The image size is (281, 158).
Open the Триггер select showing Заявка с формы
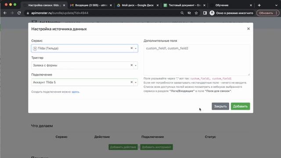point(85,65)
